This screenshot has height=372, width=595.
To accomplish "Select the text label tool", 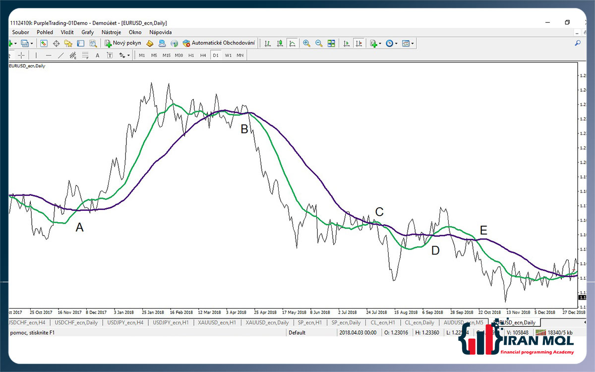I will coord(110,55).
